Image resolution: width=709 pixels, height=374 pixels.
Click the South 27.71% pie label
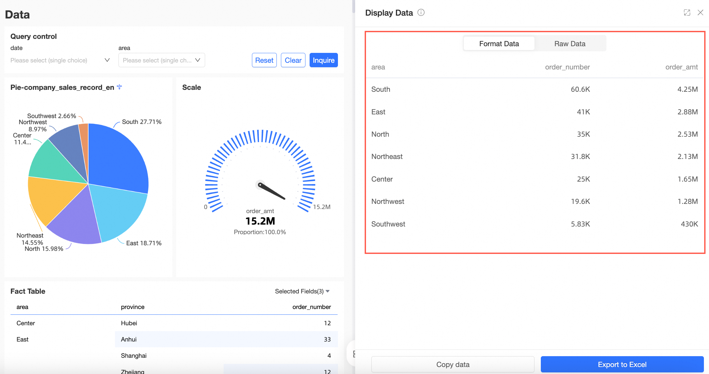[142, 122]
